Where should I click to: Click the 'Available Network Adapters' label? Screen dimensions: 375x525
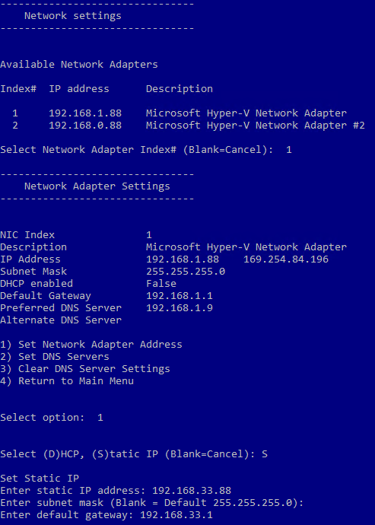point(79,64)
